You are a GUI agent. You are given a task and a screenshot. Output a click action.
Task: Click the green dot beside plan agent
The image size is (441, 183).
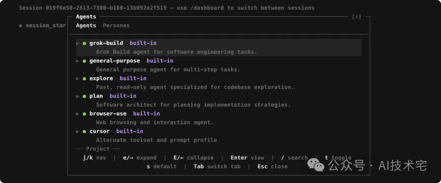tap(85, 96)
